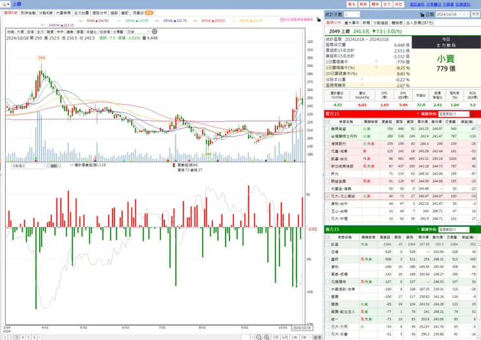
Task: Click help icon next to 佔股本比重
Action: 362,79
